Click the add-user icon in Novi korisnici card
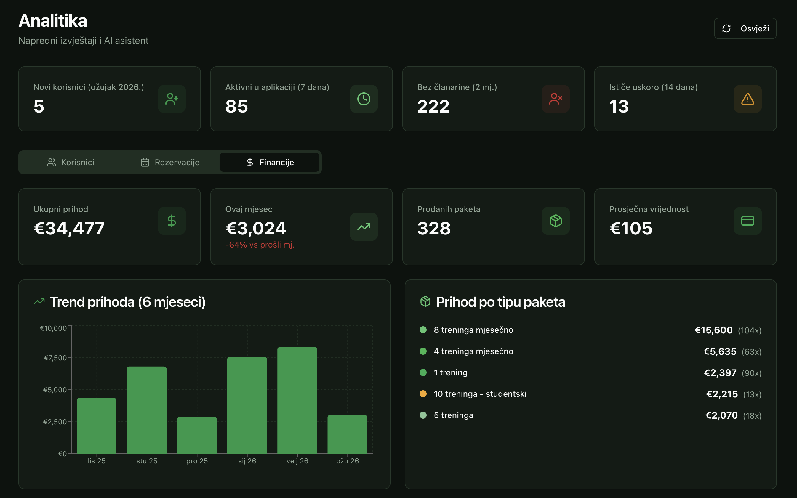The height and width of the screenshot is (498, 797). pos(172,99)
